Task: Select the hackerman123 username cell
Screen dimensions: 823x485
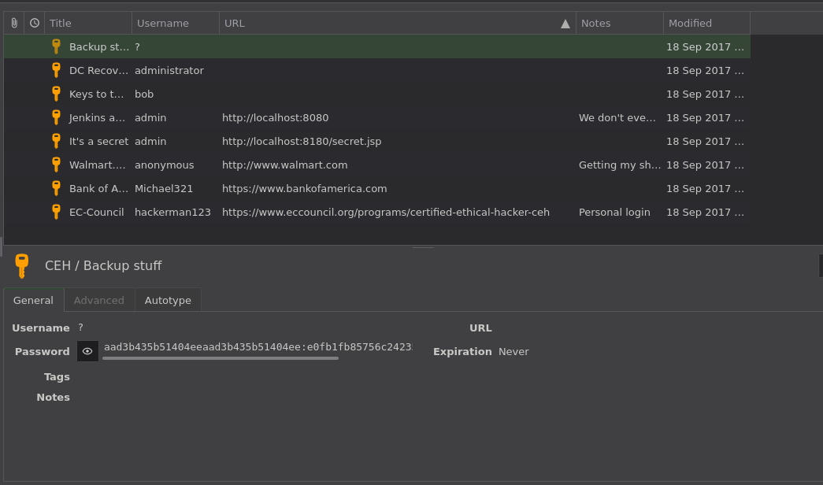Action: (x=172, y=212)
